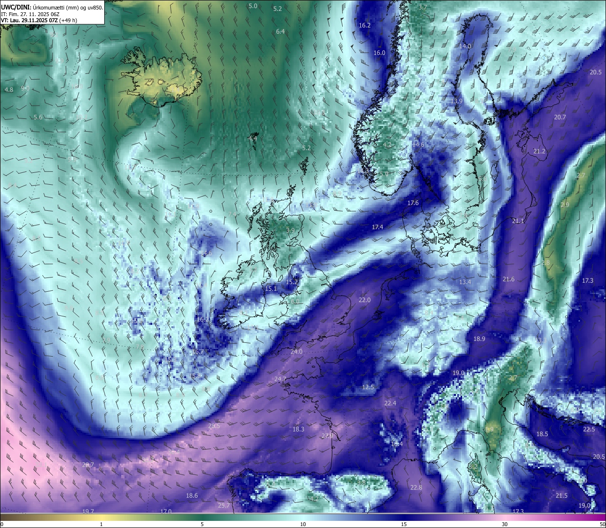Click the legend tick label 0
This screenshot has height=528, width=606.
pyautogui.click(x=1, y=524)
